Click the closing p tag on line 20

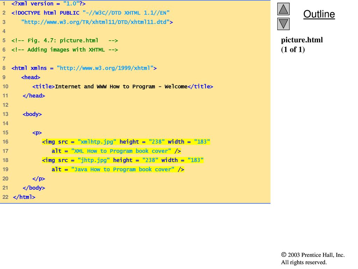(38, 179)
